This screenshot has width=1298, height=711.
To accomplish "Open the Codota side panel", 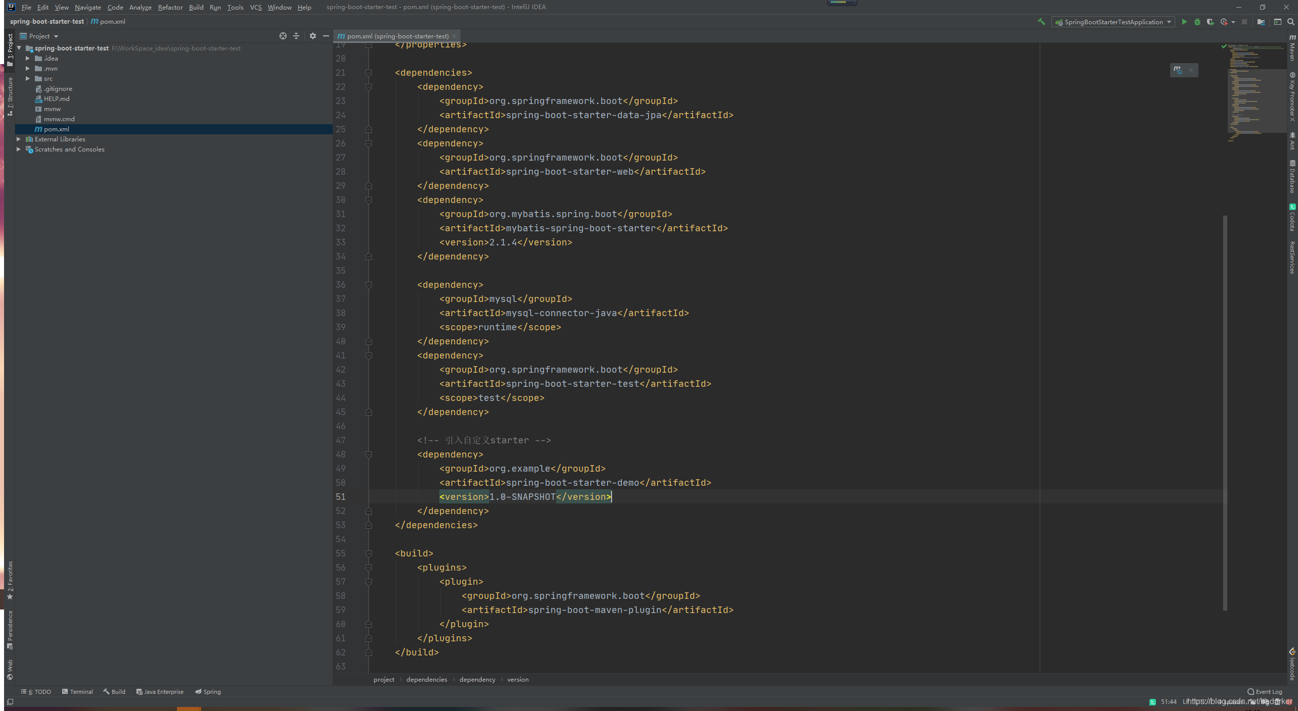I will point(1292,217).
